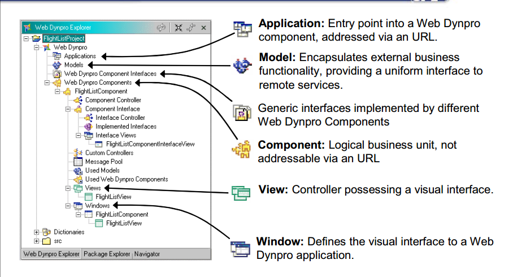Click the Implemented Interfaces icon
The height and width of the screenshot is (277, 513).
88,127
